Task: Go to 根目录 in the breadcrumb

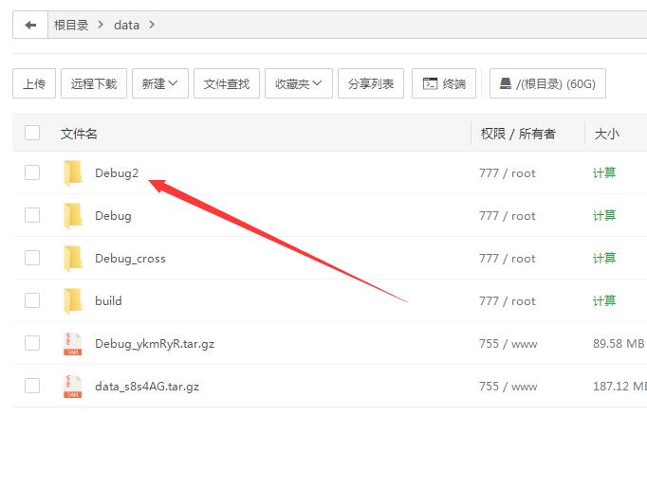Action: click(x=71, y=26)
